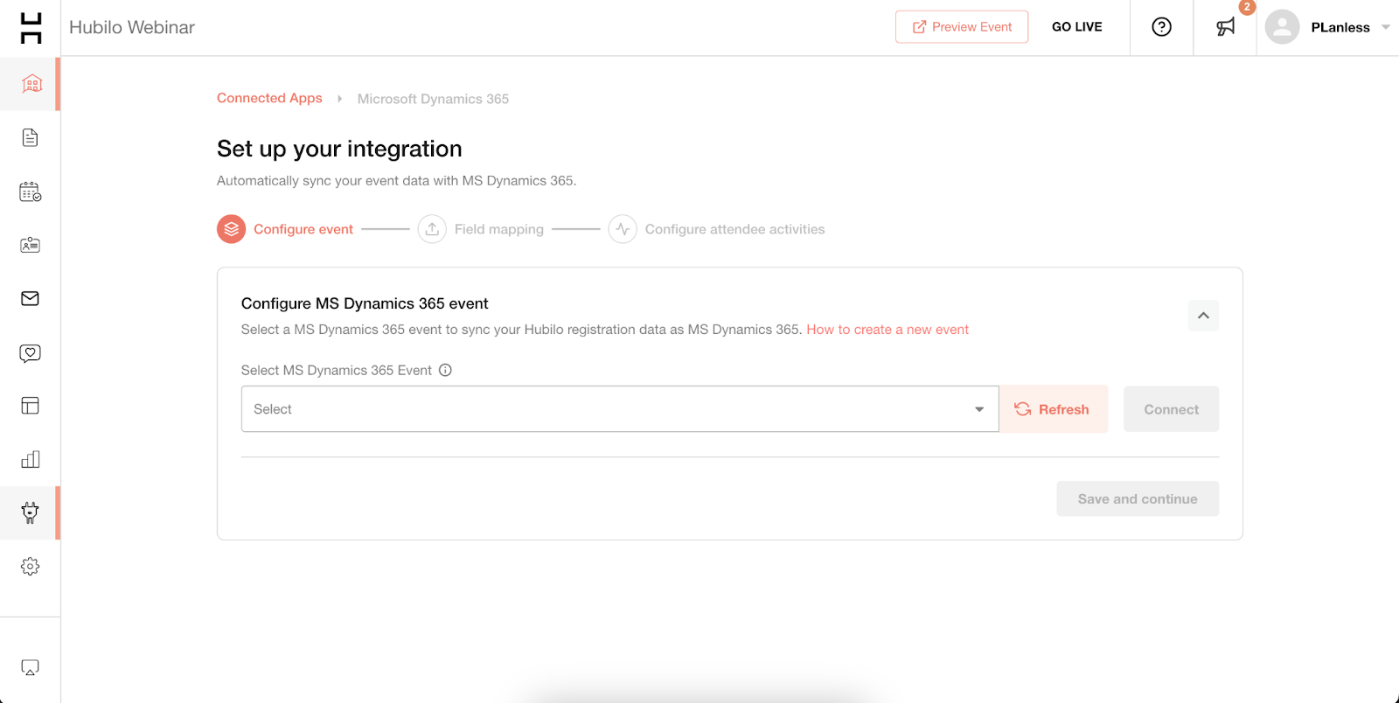Open the people ID card sidebar icon

pos(30,245)
